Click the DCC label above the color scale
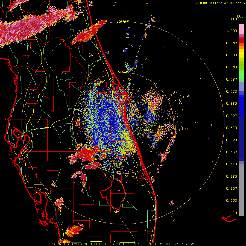Image resolution: width=246 pixels, height=246 pixels. coord(240,16)
